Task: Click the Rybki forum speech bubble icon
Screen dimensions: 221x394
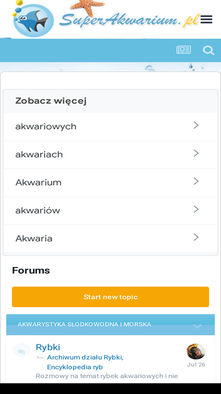Action: [x=21, y=350]
